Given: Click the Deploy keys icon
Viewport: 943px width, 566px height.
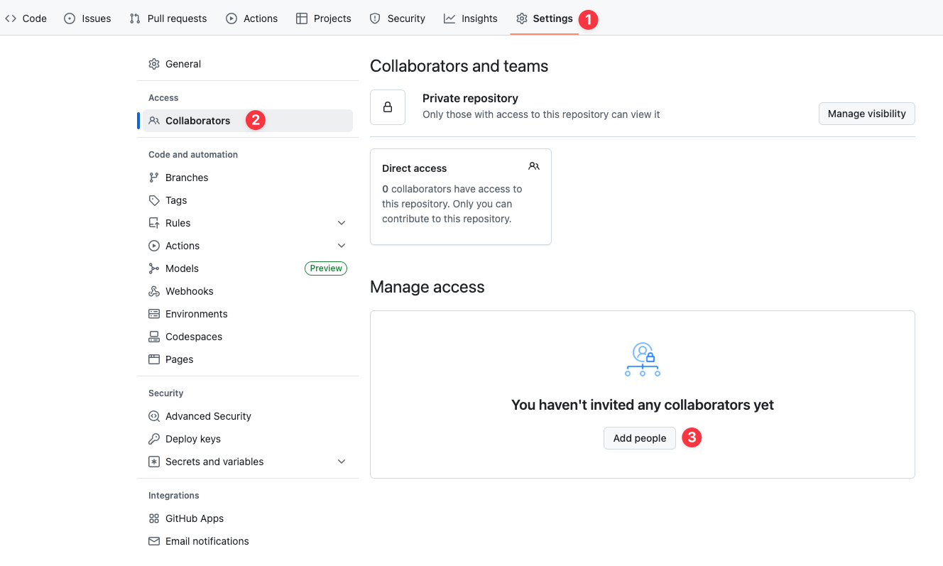Looking at the screenshot, I should (154, 438).
